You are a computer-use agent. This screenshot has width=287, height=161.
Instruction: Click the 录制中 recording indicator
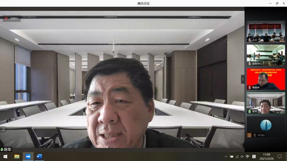click(x=12, y=18)
